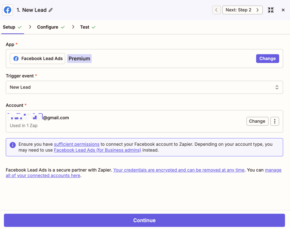The image size is (290, 229).
Task: Click the Continue button
Action: click(x=144, y=220)
